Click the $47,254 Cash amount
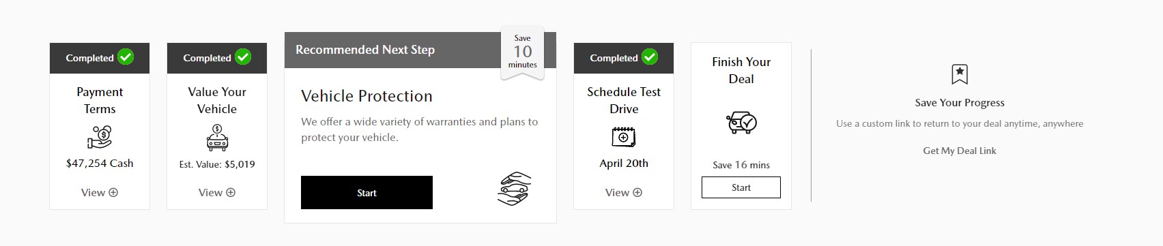This screenshot has width=1163, height=246. [x=100, y=164]
